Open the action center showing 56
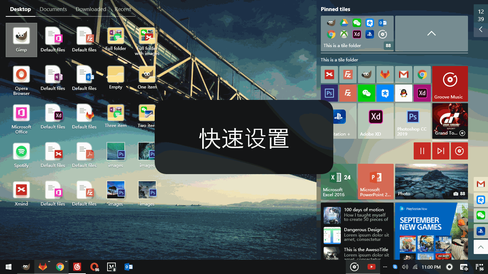This screenshot has width=488, height=274. point(480,267)
